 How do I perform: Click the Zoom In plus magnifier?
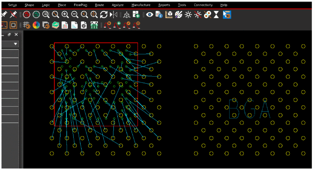(x=65, y=14)
